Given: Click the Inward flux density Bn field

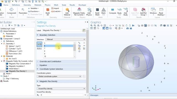Looking at the screenshot, I should tap(62, 95).
